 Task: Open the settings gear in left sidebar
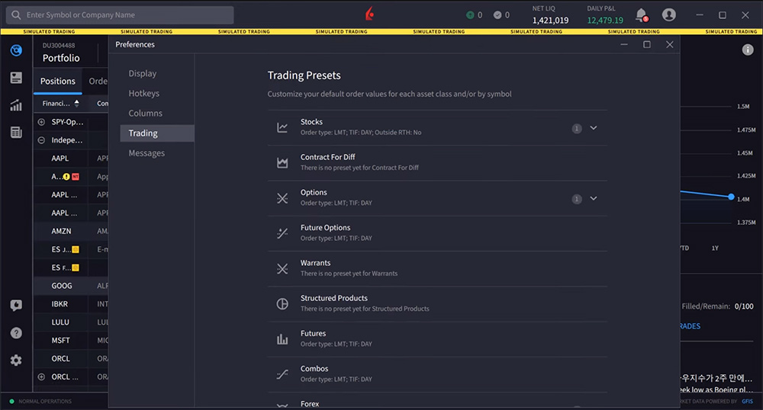[16, 360]
